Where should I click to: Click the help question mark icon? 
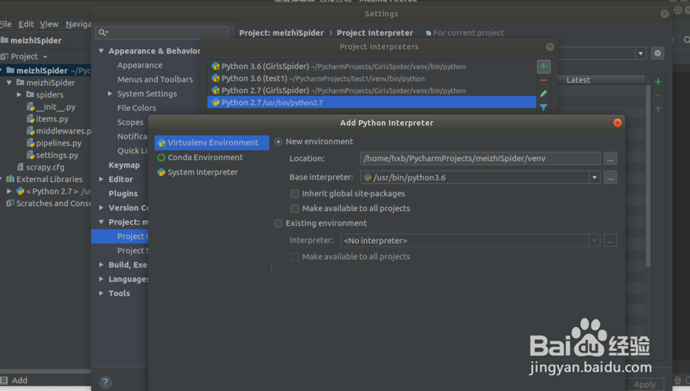[106, 381]
